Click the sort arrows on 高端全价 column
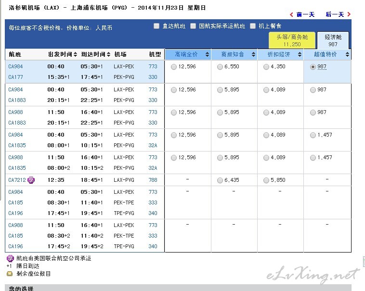 click(207, 55)
